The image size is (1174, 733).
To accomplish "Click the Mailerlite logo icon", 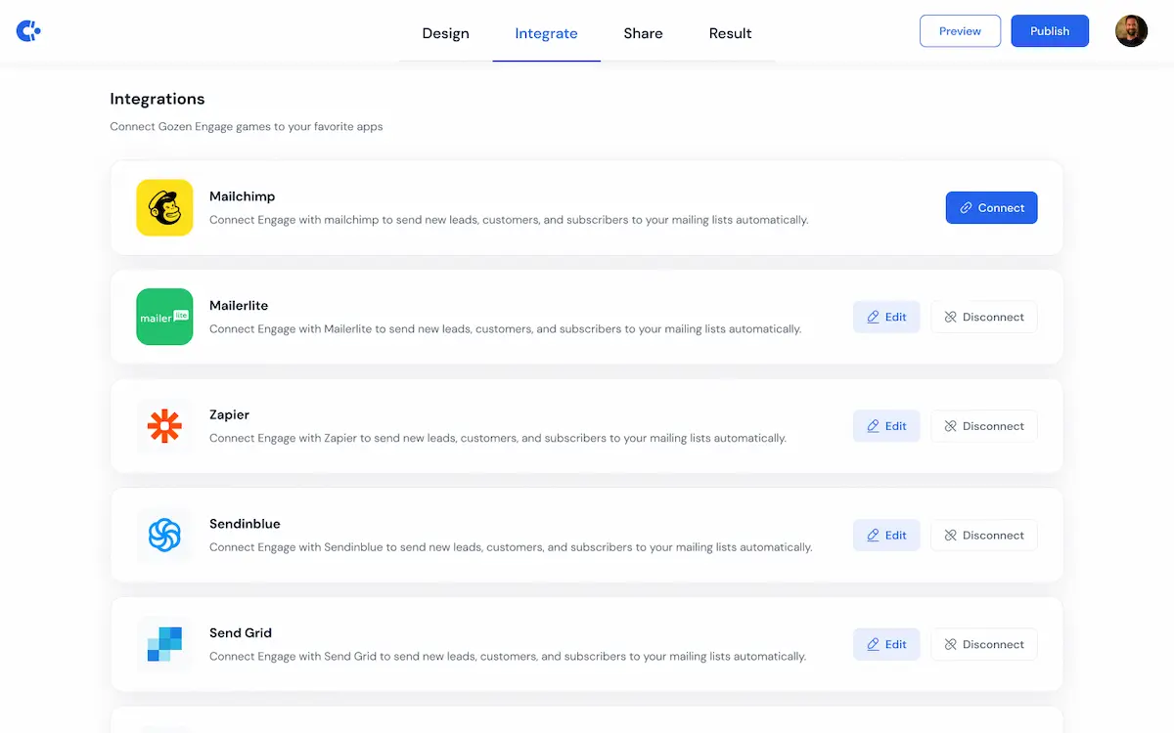I will (163, 317).
